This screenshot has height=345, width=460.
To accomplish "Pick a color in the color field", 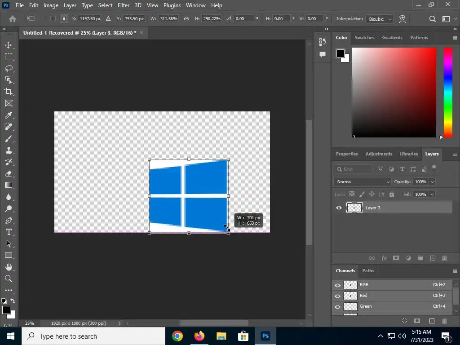I will coord(394,93).
